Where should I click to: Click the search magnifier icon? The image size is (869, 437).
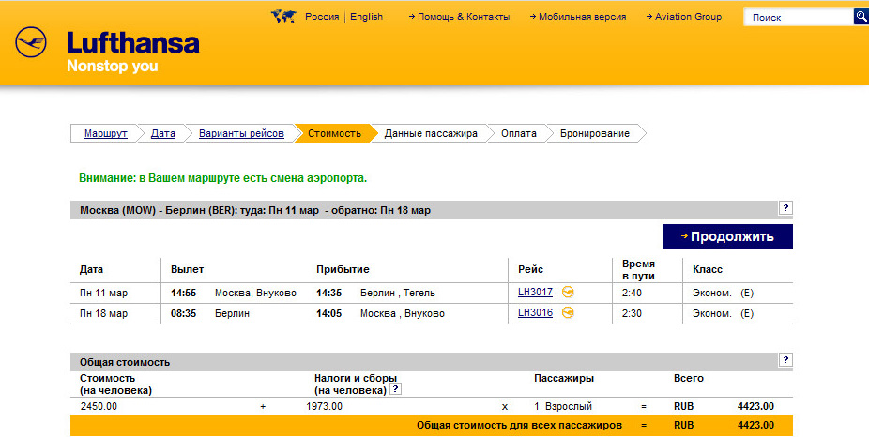coord(861,17)
